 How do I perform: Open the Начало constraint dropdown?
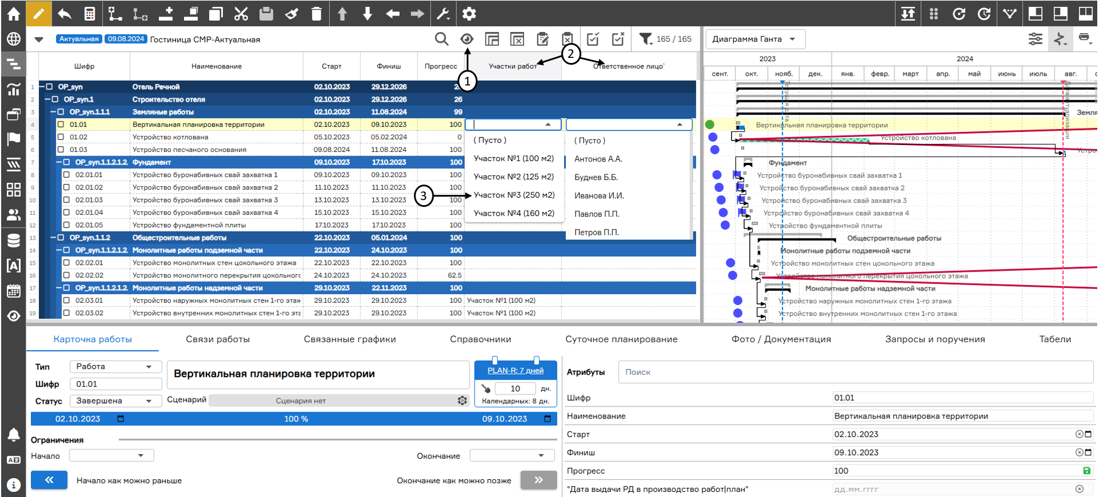pos(111,456)
